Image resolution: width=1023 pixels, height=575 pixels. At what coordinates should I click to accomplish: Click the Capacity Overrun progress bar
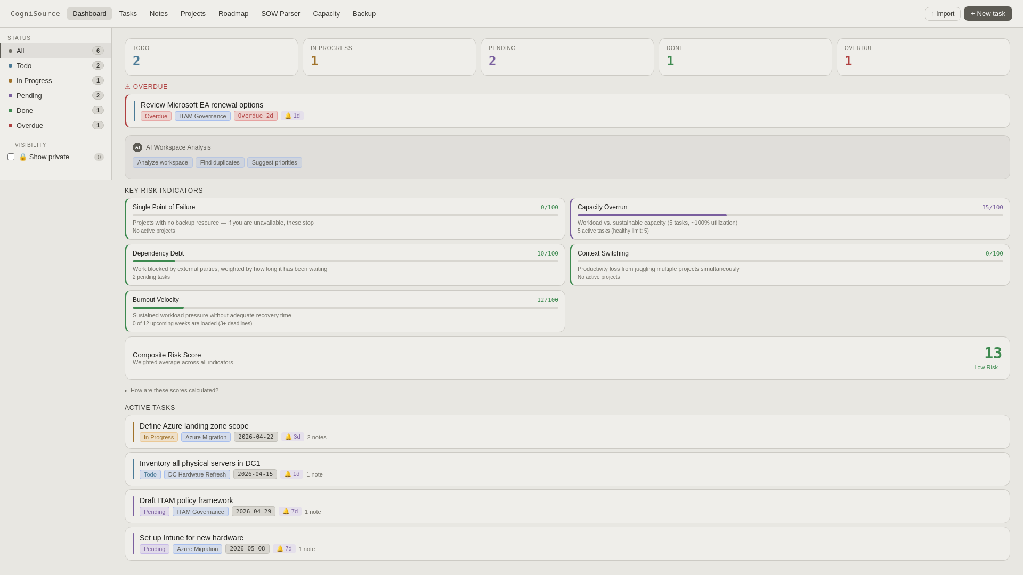790,215
